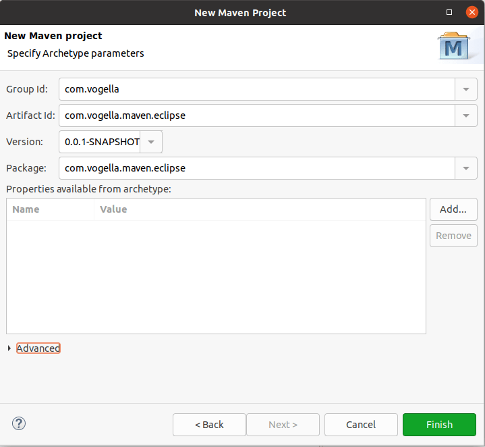
Task: Click the green Finish button
Action: click(x=439, y=425)
